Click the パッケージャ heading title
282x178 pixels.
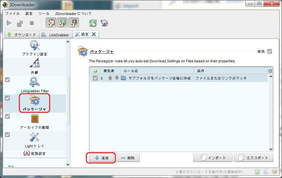[x=102, y=52]
